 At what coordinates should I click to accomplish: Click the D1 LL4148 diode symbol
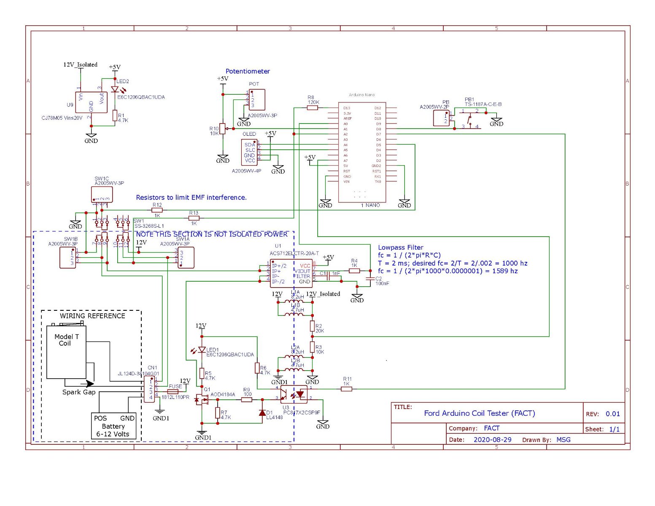(x=262, y=412)
